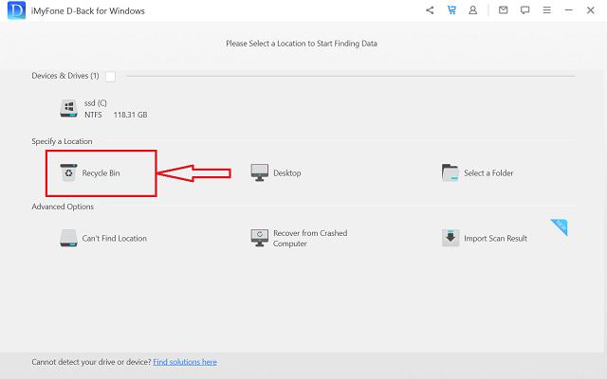Click the Import Scan Result icon
The width and height of the screenshot is (607, 379).
point(451,238)
